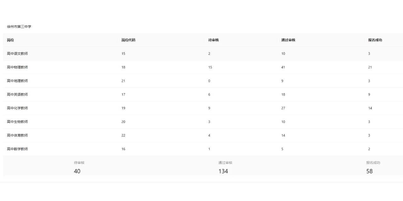The image size is (403, 201).
Task: Click passed-review count 41 for physics teacher
Action: pyautogui.click(x=283, y=67)
